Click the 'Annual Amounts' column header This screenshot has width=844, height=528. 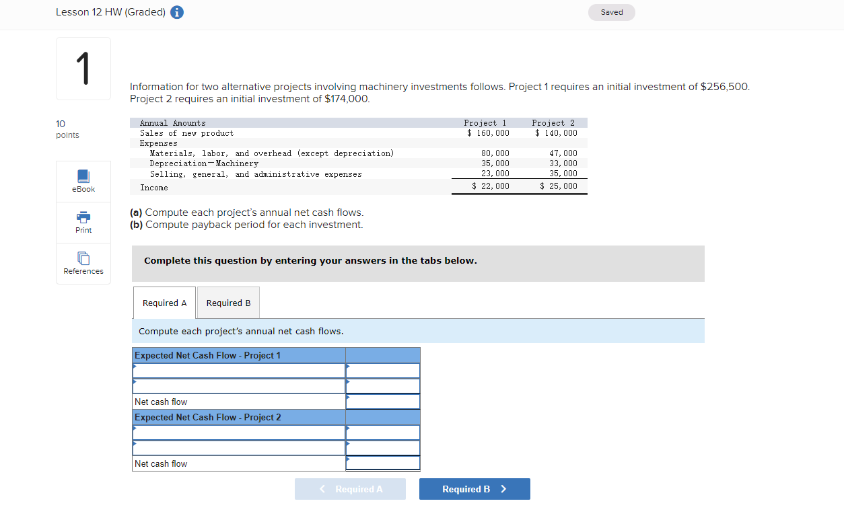coord(173,123)
